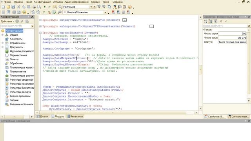251x141 pixels.
Task: Click the Help question mark icon
Action: tap(120, 7)
